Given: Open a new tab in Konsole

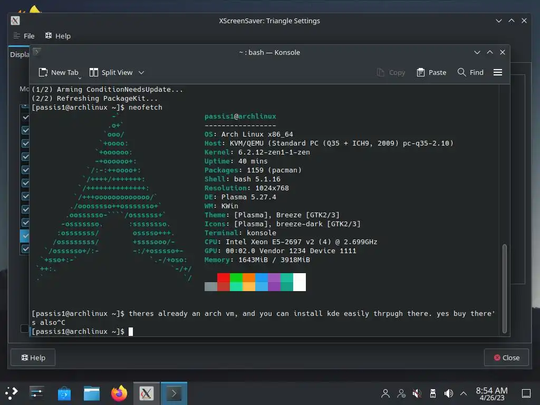Looking at the screenshot, I should point(59,72).
